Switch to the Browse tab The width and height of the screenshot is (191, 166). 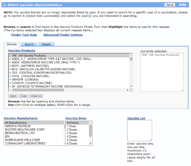point(12,44)
